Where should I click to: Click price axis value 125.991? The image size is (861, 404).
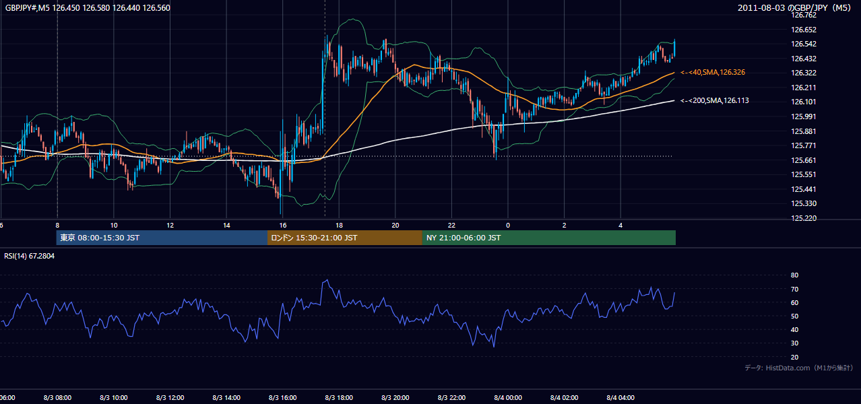pyautogui.click(x=804, y=116)
